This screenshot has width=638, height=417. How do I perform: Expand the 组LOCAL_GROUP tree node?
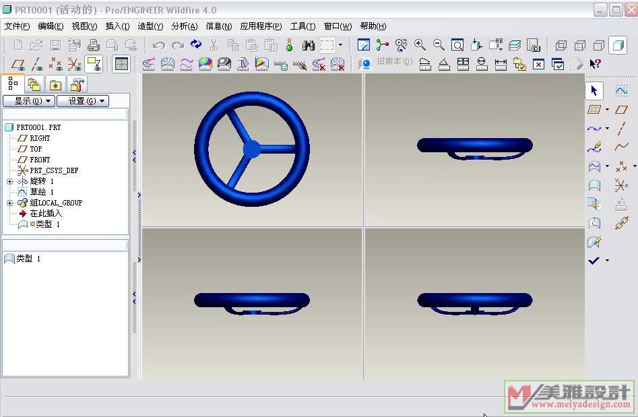click(9, 203)
